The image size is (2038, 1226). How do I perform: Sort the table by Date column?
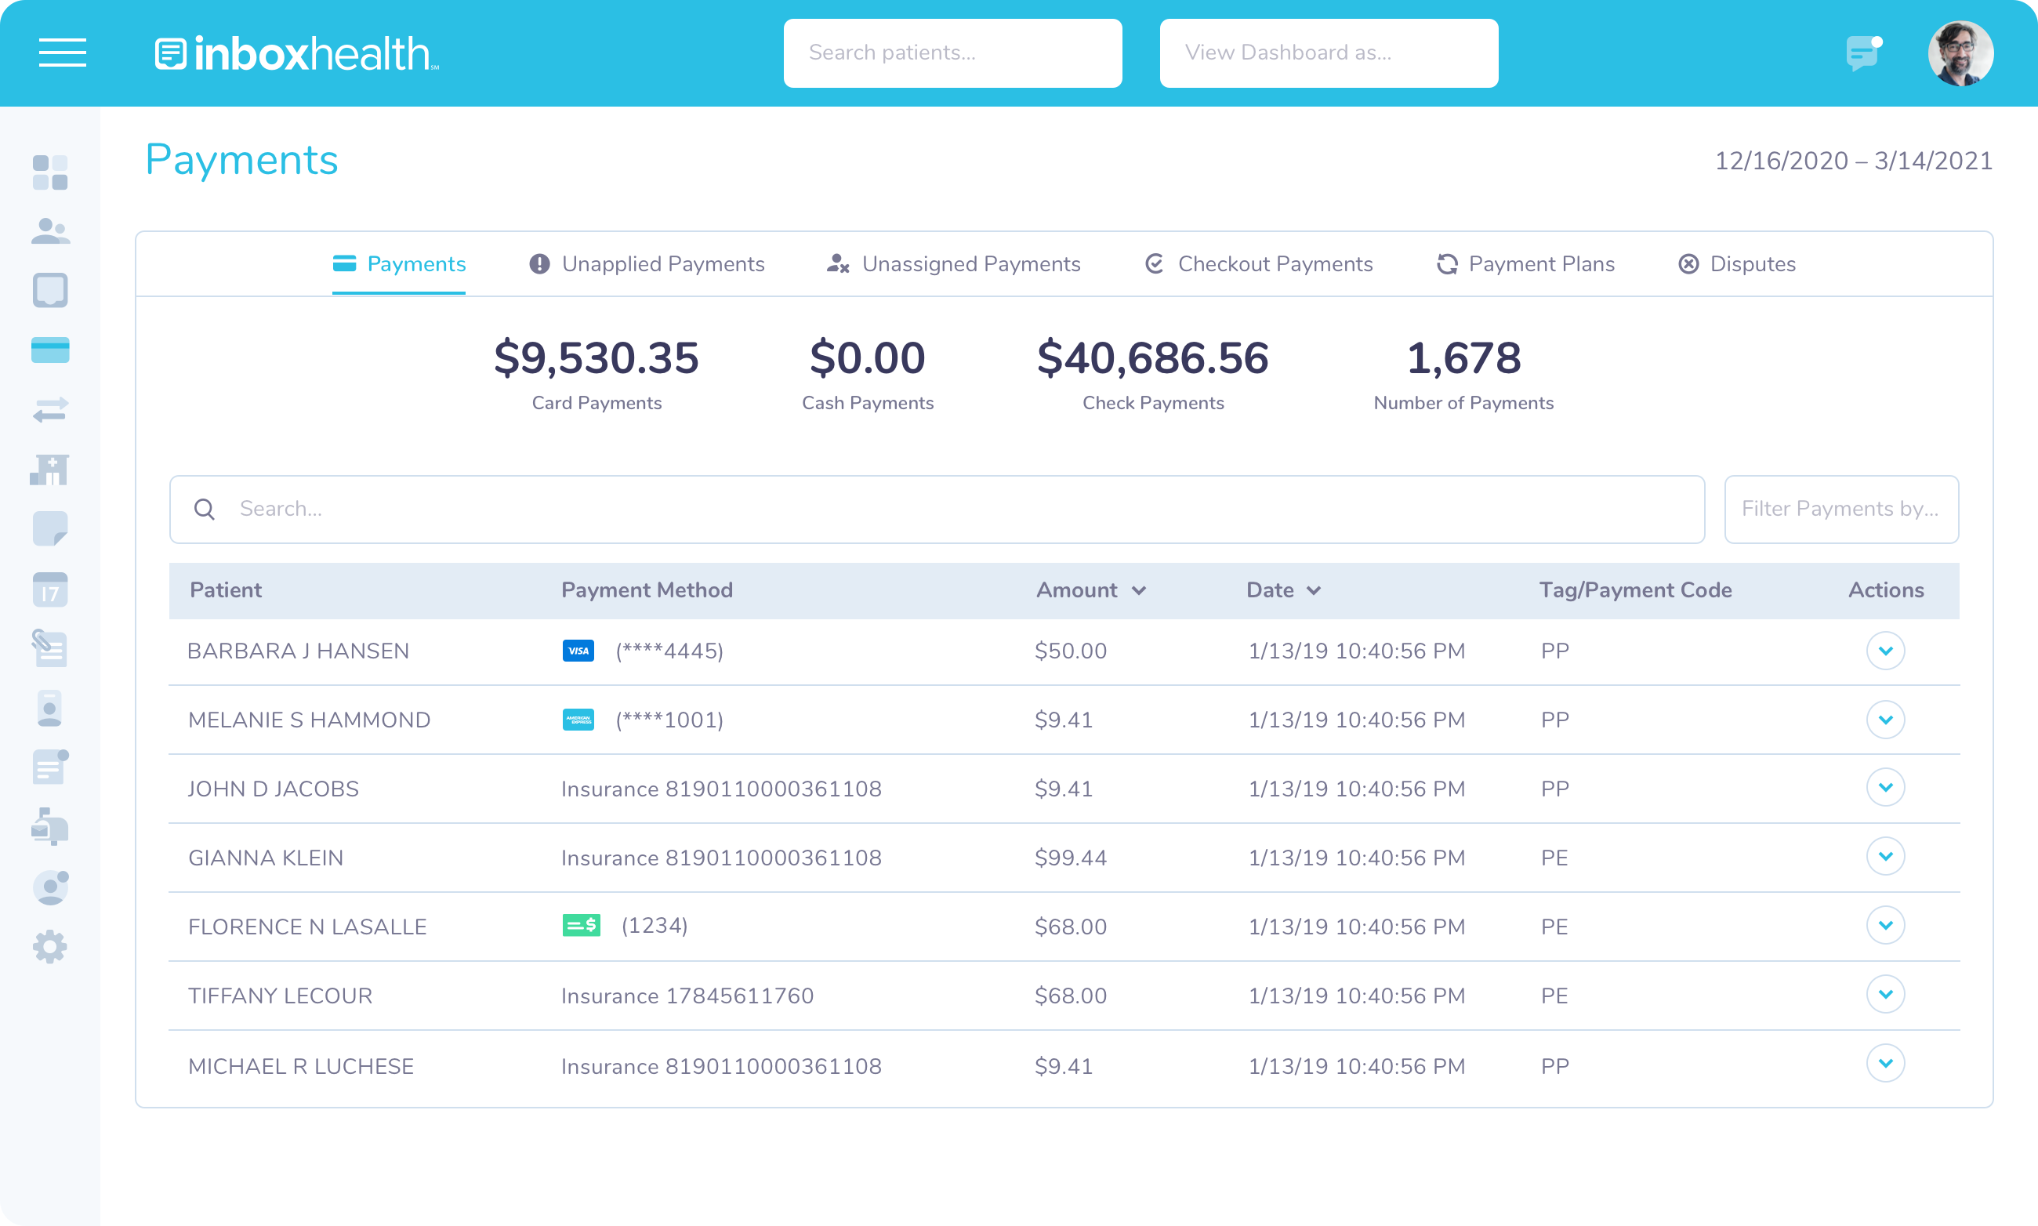[x=1282, y=589]
